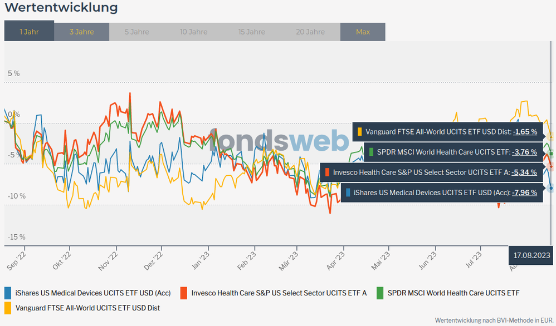The height and width of the screenshot is (326, 556).
Task: Select the 1 Jahr time range tab
Action: click(x=29, y=32)
